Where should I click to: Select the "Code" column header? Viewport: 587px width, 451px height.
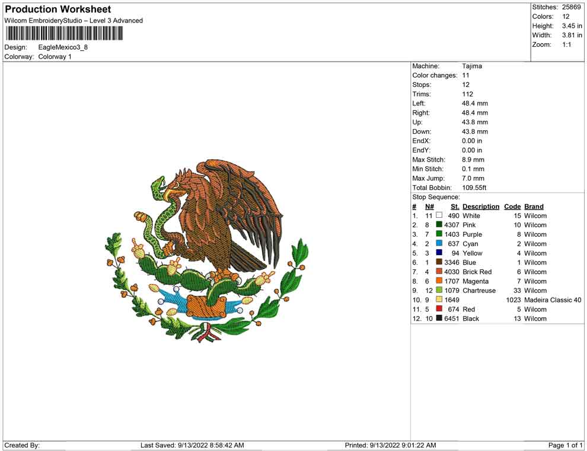512,207
